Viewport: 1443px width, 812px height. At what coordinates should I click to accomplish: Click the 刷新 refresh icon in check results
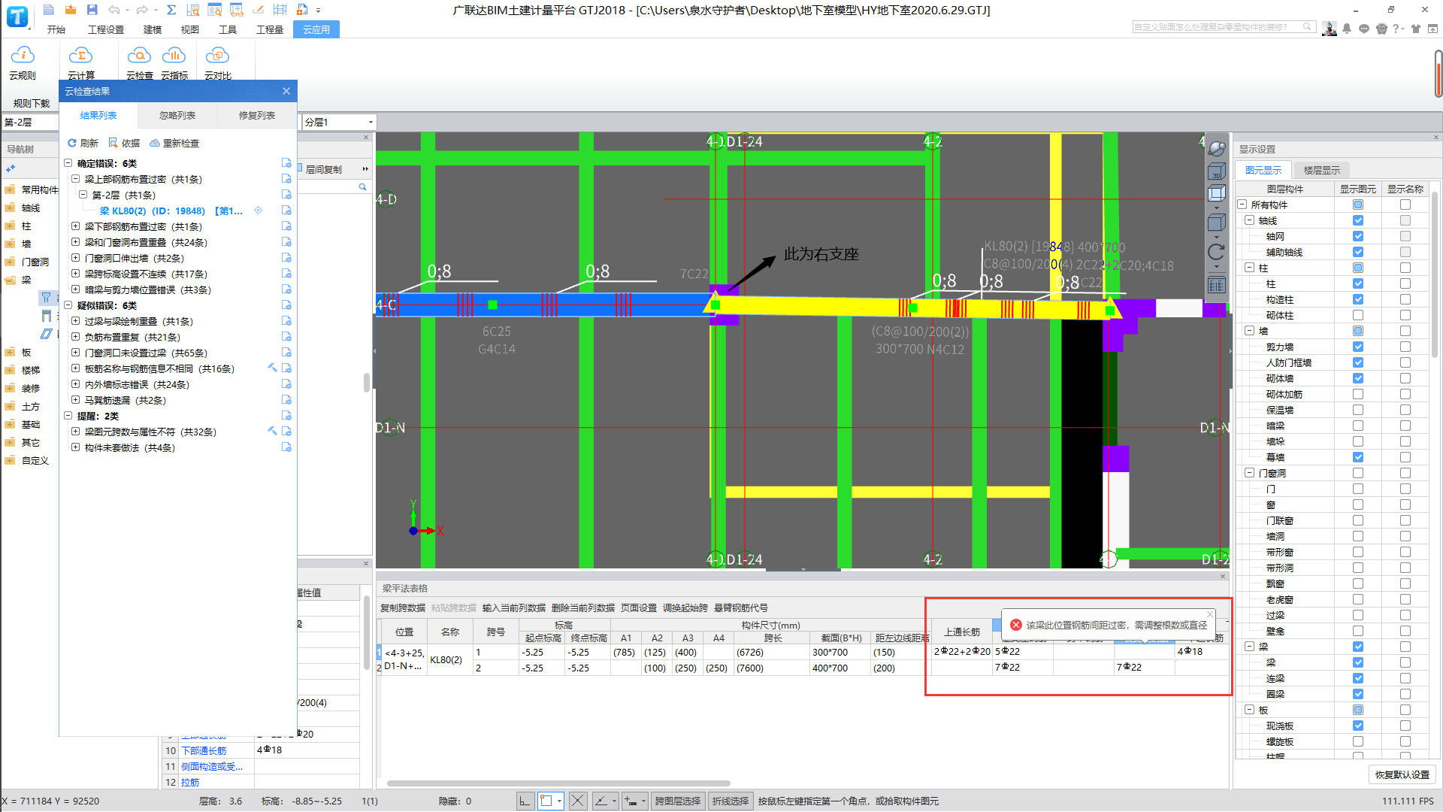click(72, 143)
